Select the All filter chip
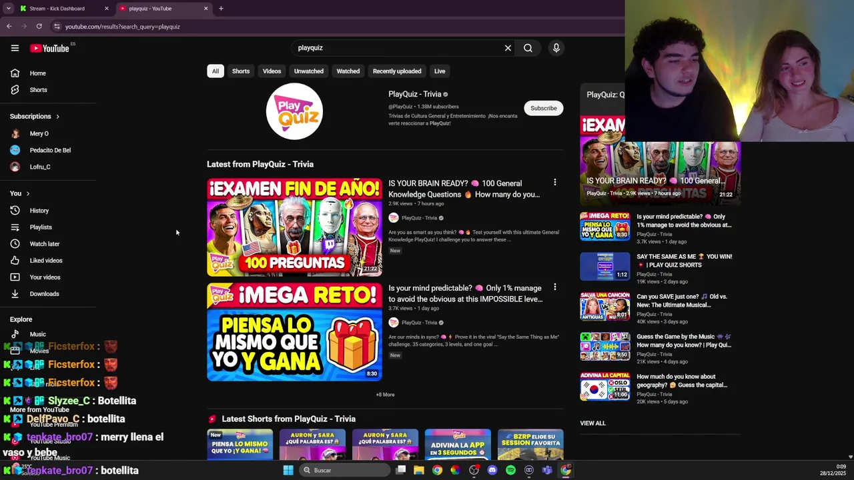 [x=216, y=71]
